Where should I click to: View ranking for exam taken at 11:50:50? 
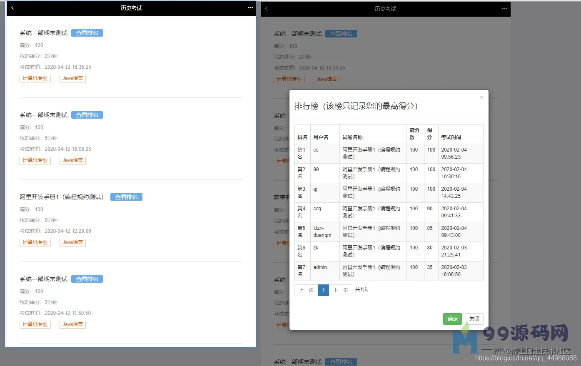pyautogui.click(x=87, y=279)
